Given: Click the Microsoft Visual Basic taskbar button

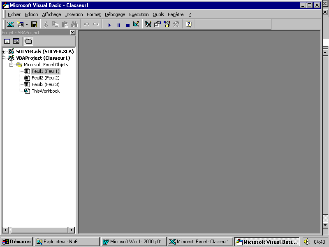Looking at the screenshot, I should [x=267, y=242].
